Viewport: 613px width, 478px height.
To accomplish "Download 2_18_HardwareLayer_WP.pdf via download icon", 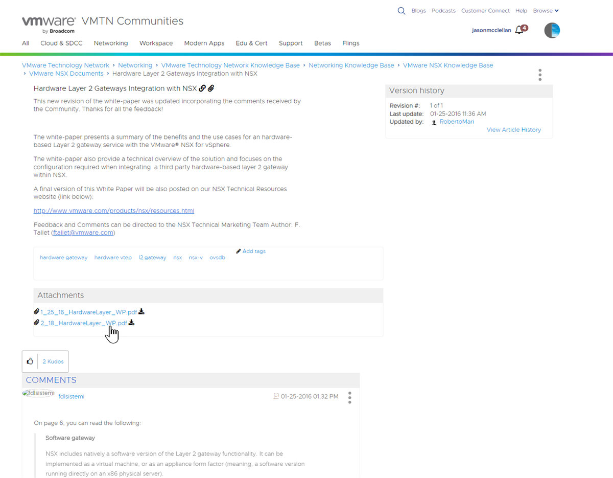I will [131, 323].
